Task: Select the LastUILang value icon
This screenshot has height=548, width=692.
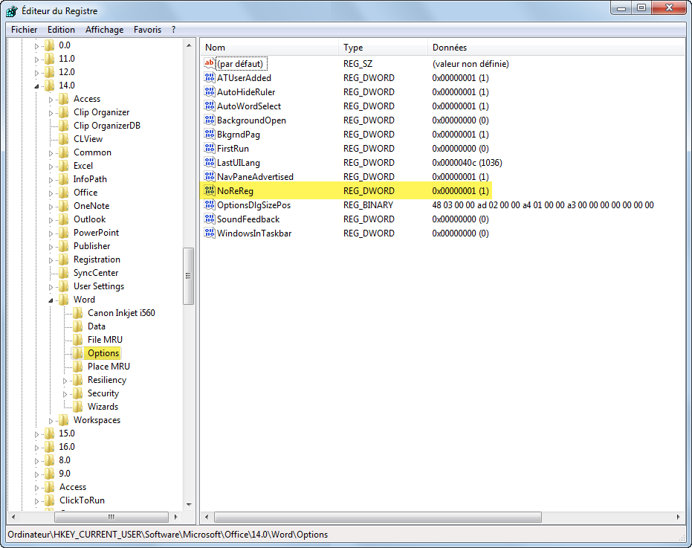Action: (x=209, y=163)
